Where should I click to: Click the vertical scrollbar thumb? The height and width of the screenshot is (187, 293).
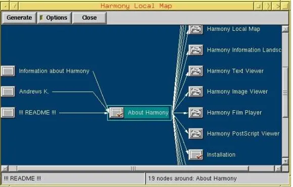pos(285,92)
